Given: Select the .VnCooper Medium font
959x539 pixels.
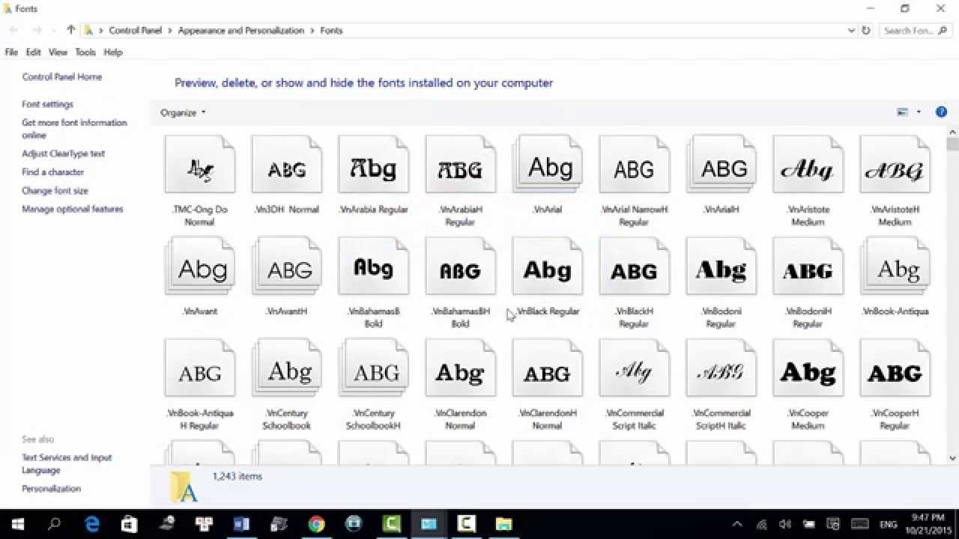Looking at the screenshot, I should (808, 384).
